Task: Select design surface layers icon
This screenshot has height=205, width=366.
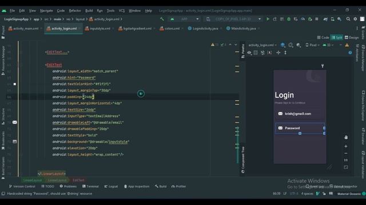Action: point(283,45)
